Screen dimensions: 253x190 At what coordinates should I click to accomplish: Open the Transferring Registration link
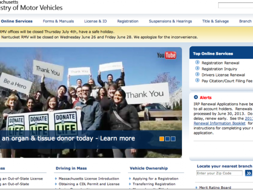[154, 184]
